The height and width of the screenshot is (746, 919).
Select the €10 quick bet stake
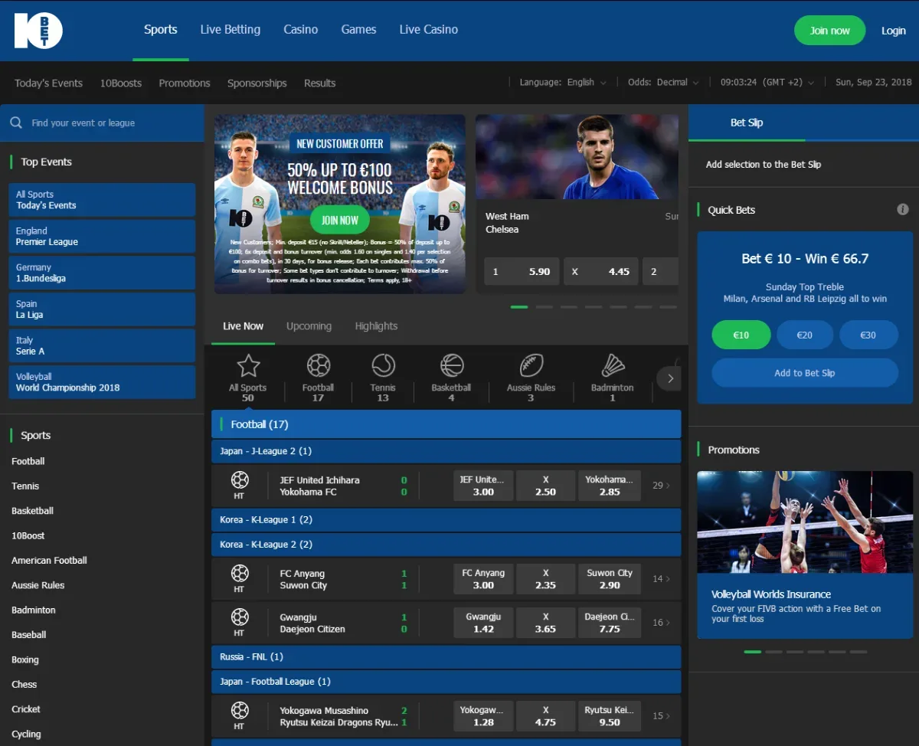click(741, 335)
